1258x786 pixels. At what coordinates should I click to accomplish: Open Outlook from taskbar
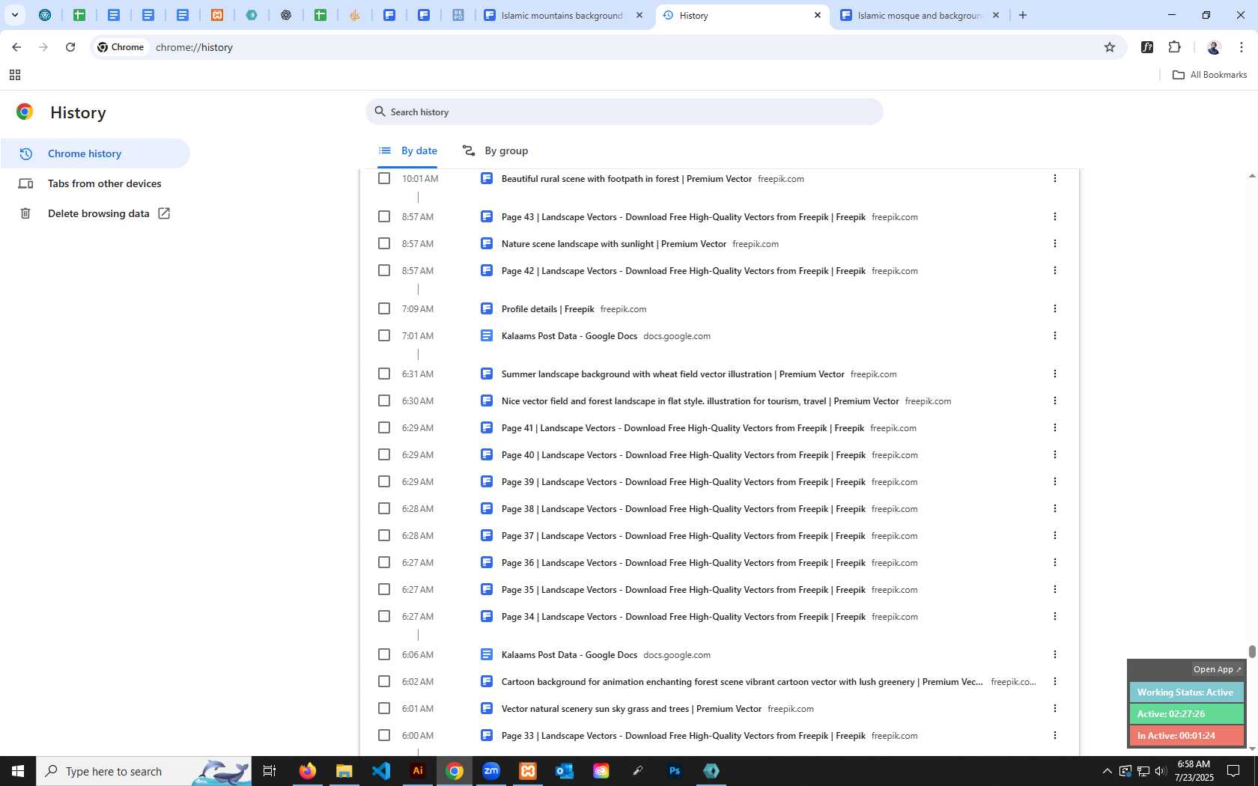pyautogui.click(x=565, y=771)
